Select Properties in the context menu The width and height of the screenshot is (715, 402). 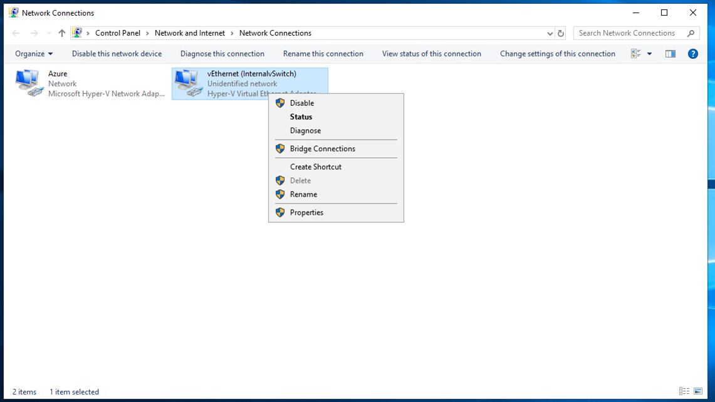tap(306, 212)
